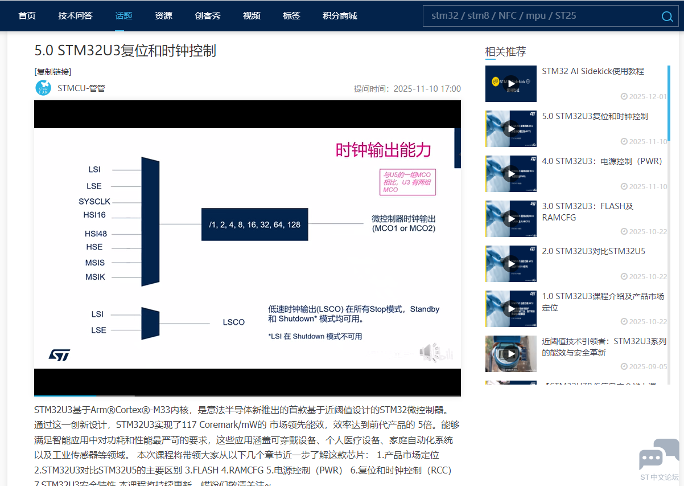Play the STM32 AI Sidekick使用教程 thumbnail

click(x=511, y=83)
